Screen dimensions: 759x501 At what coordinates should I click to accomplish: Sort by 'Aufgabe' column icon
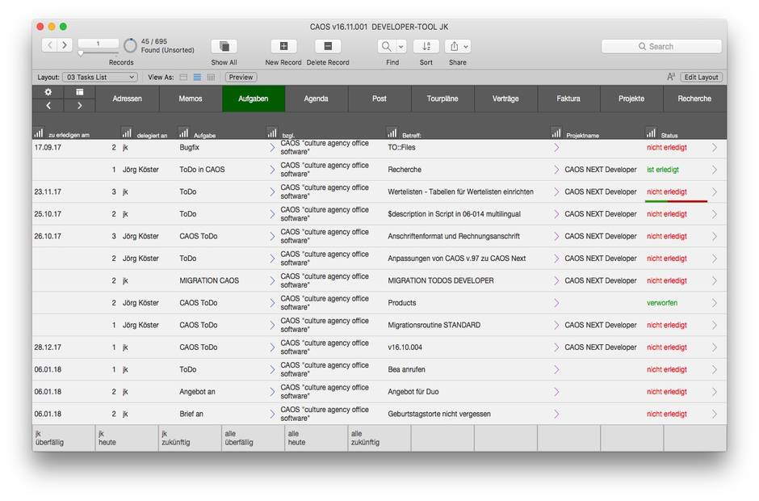(x=183, y=133)
